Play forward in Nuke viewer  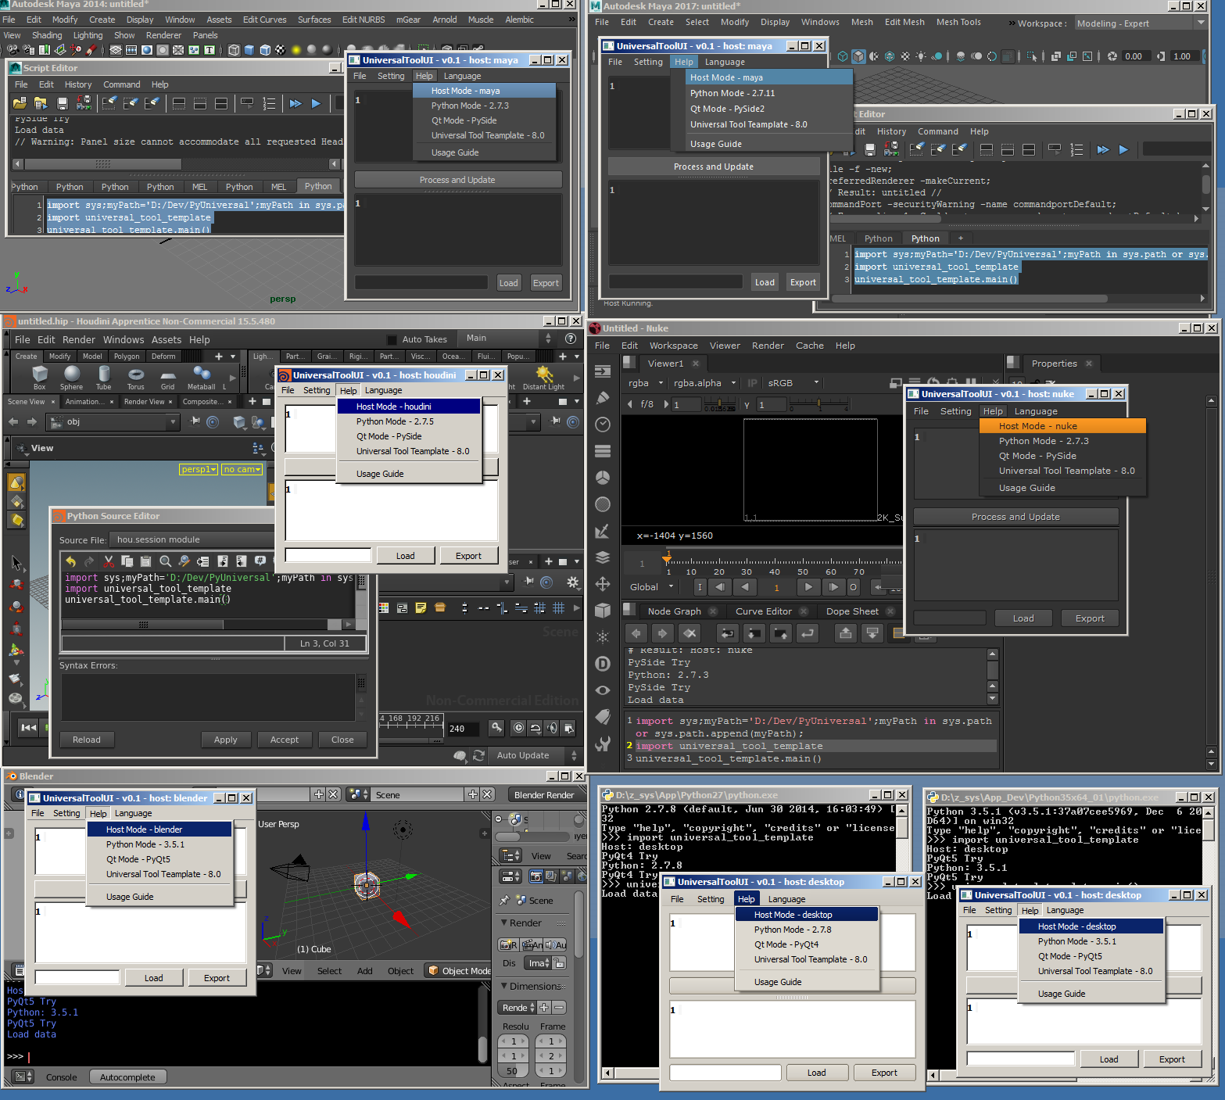(x=808, y=586)
